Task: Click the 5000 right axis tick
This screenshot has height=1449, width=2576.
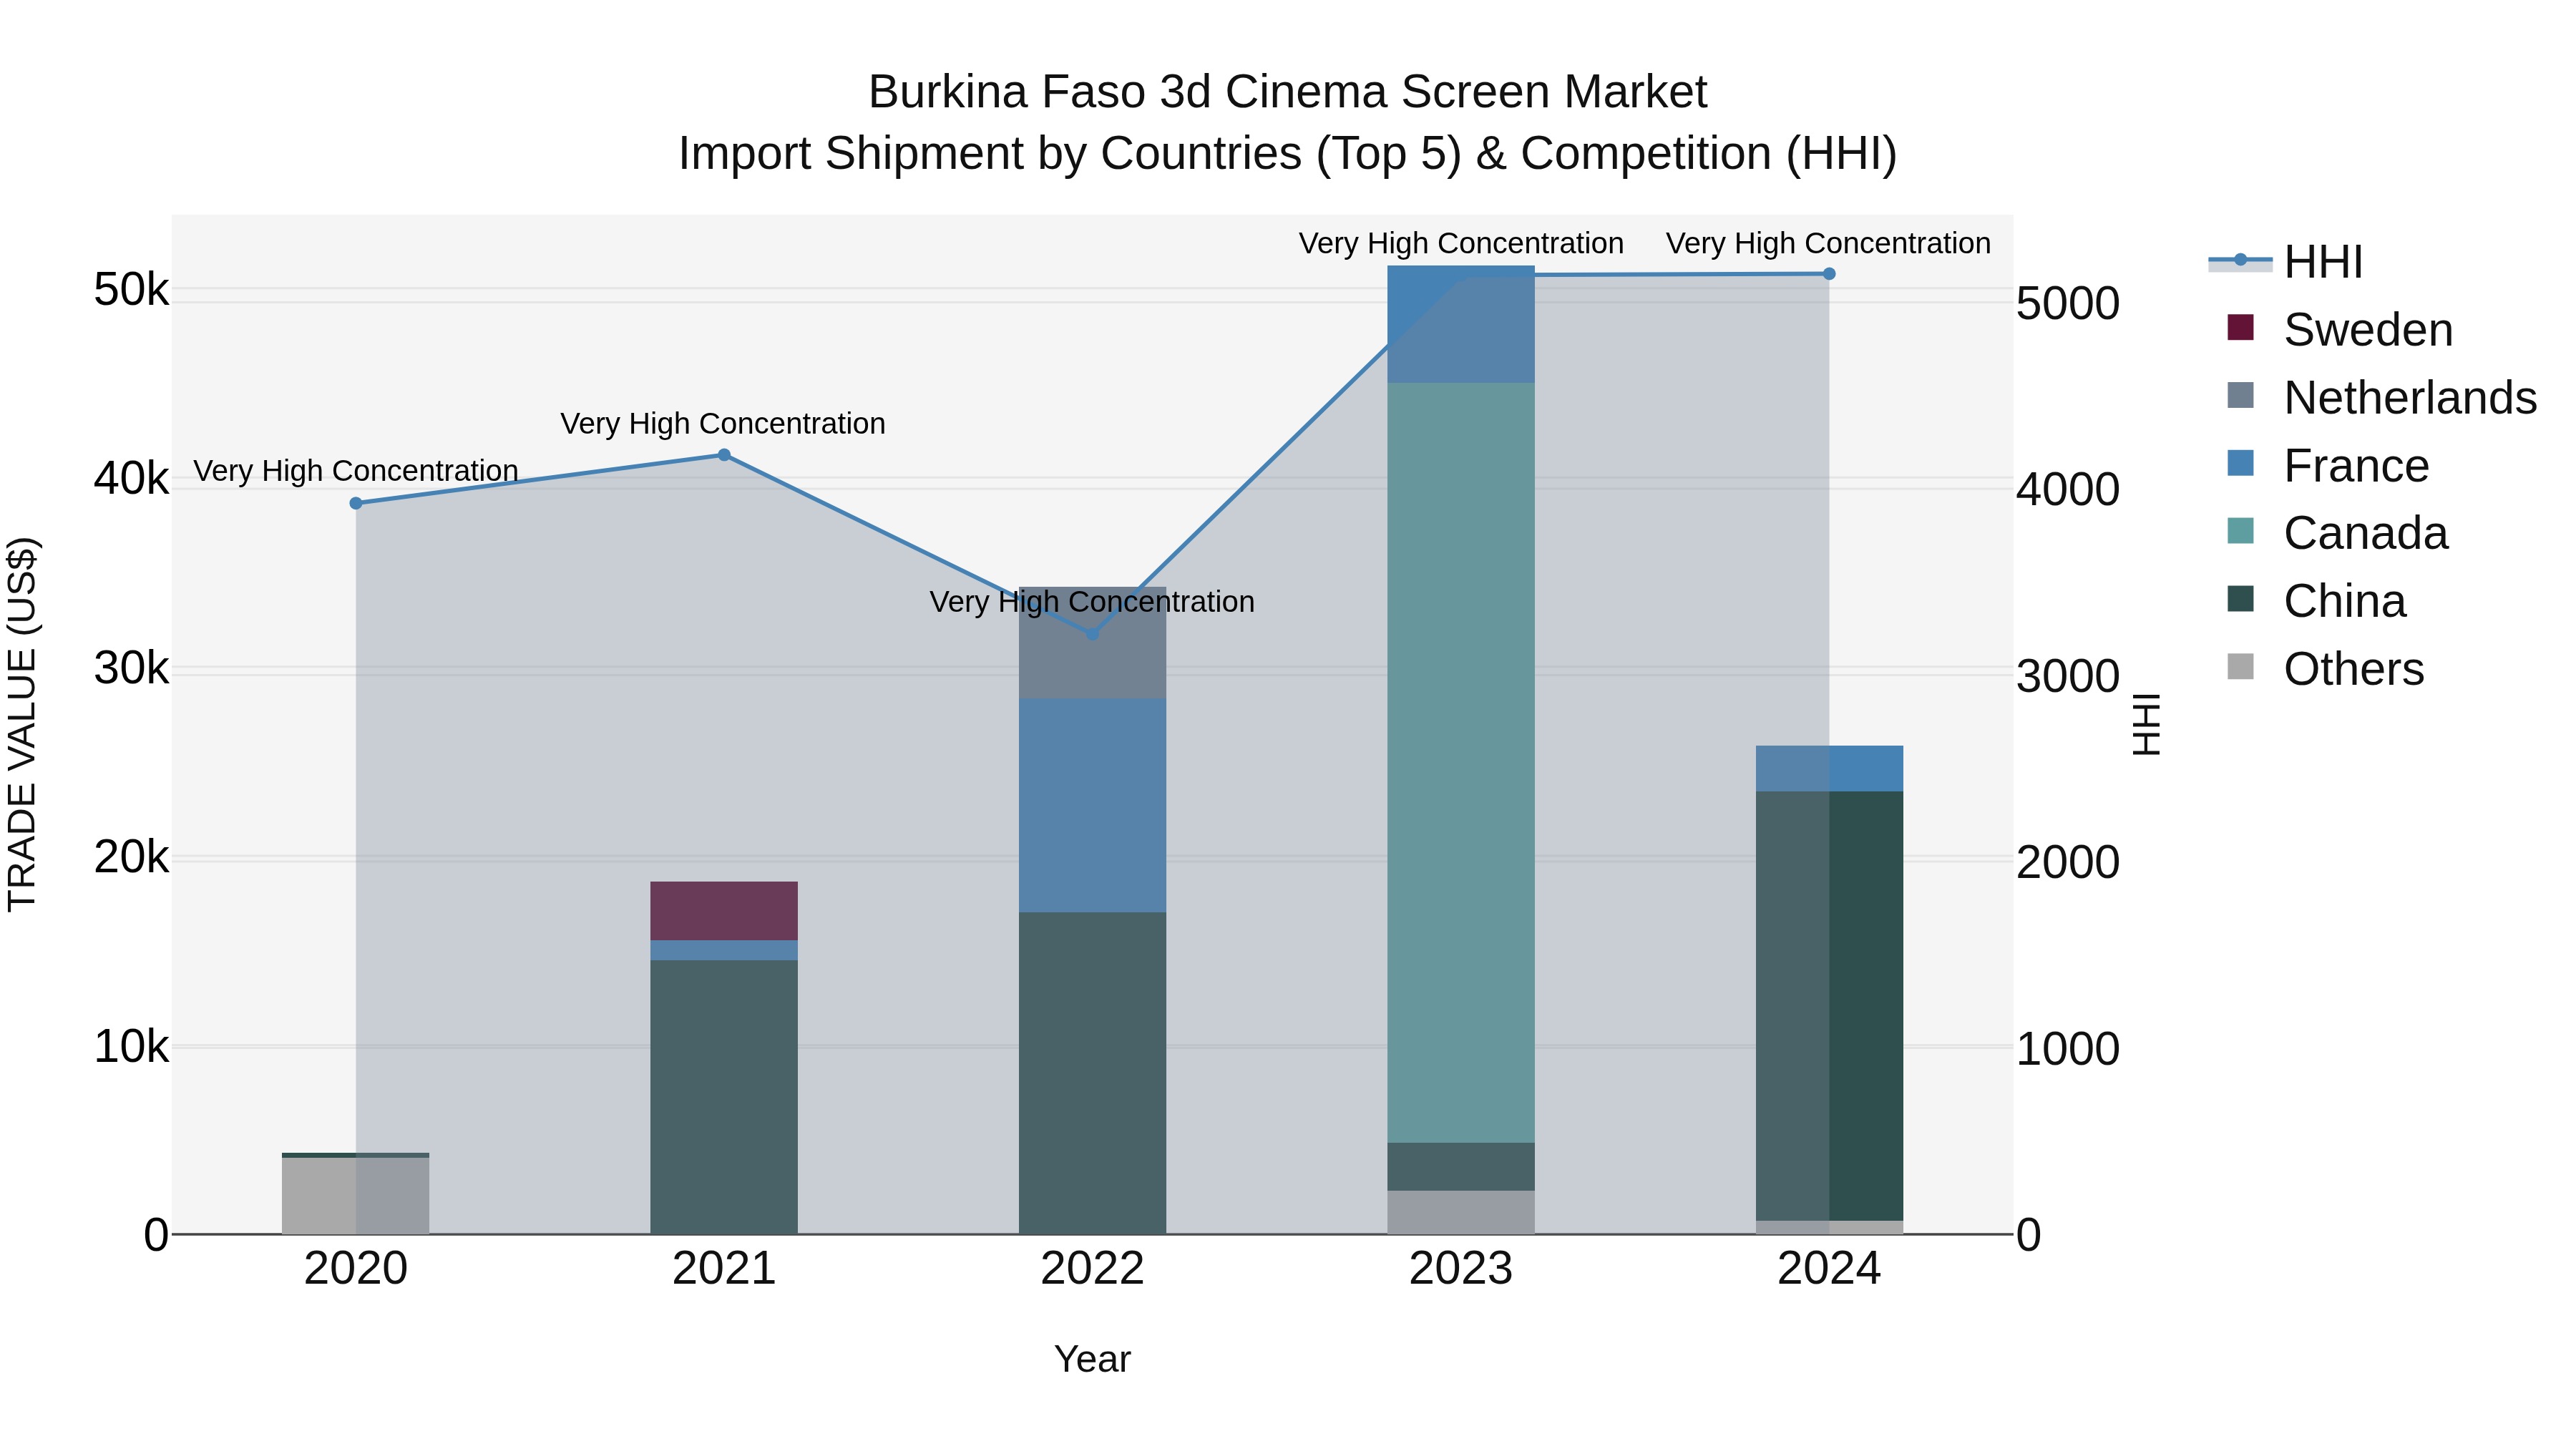Action: (2068, 303)
